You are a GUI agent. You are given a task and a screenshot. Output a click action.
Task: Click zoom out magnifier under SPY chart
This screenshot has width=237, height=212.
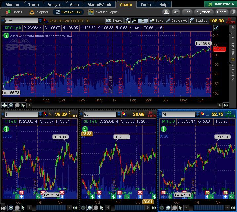17,105
